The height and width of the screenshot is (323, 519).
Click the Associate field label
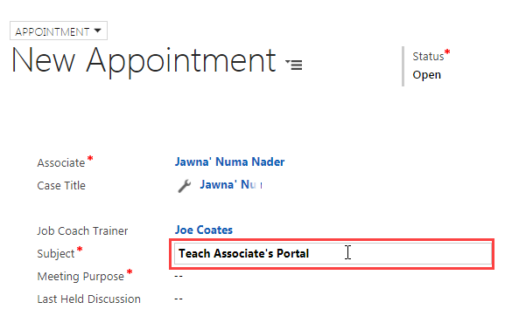tap(61, 163)
